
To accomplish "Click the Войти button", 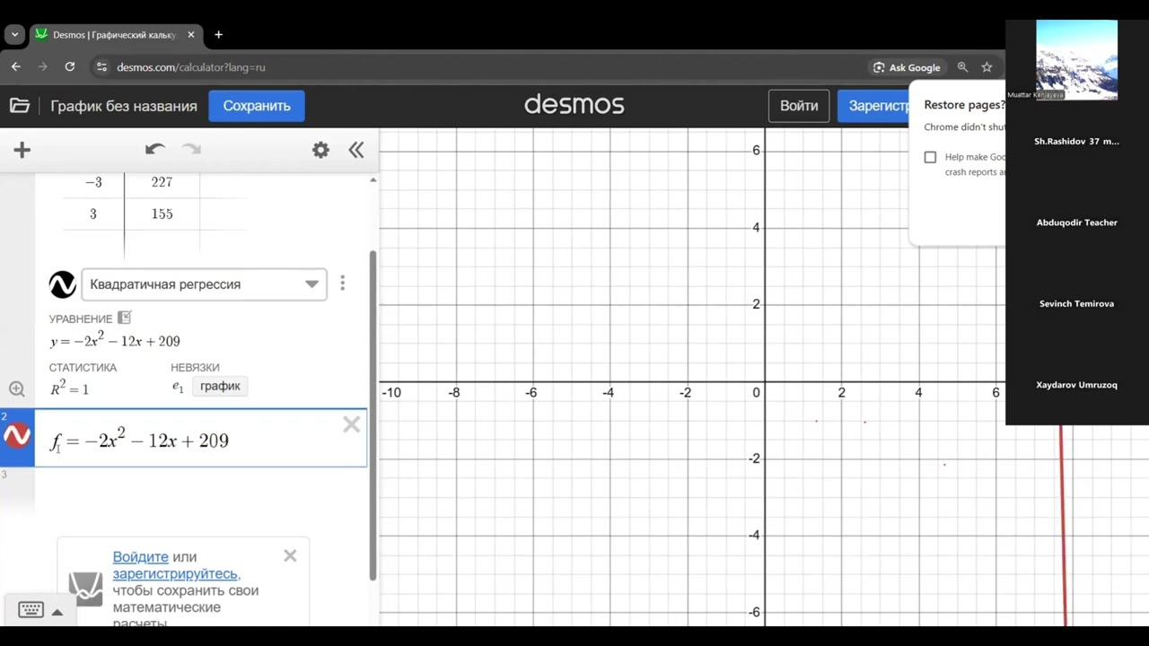I will [799, 106].
